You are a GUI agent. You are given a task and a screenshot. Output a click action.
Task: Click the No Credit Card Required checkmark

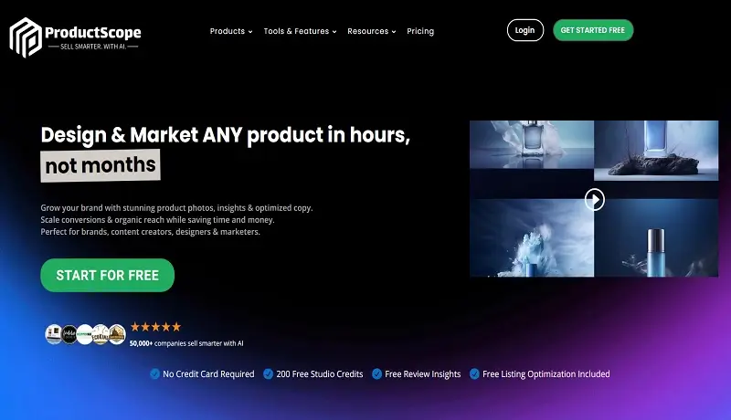pyautogui.click(x=154, y=374)
